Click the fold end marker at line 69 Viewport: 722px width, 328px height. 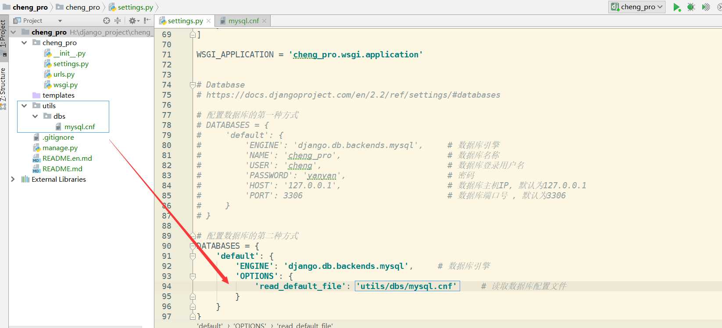193,35
